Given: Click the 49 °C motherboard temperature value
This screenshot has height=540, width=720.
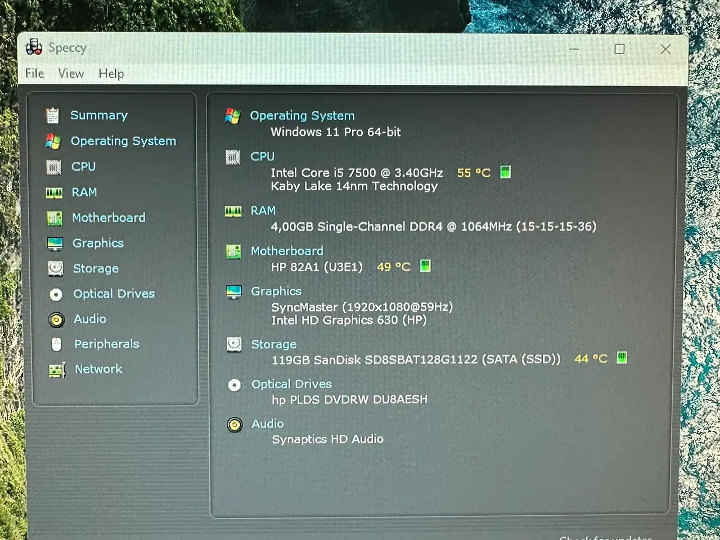Looking at the screenshot, I should [x=394, y=267].
